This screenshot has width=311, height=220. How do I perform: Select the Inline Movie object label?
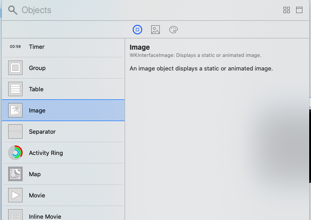(45, 217)
